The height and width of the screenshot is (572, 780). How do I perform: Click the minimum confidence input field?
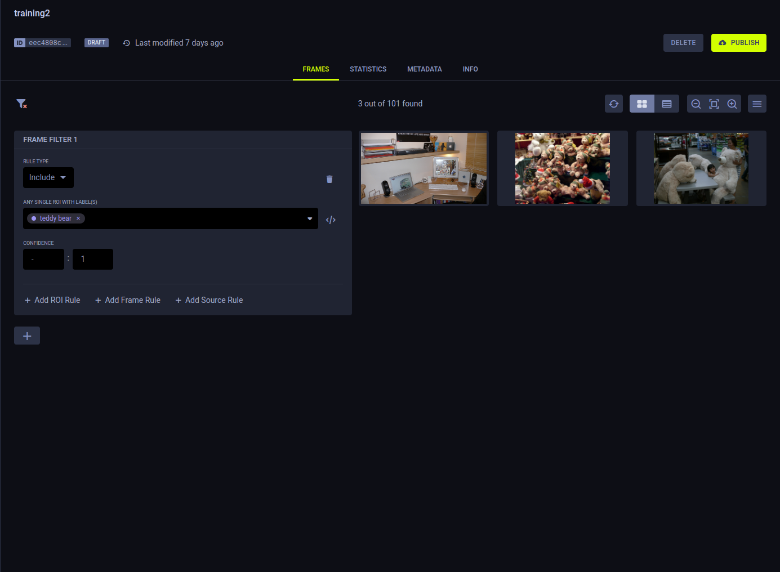click(43, 259)
